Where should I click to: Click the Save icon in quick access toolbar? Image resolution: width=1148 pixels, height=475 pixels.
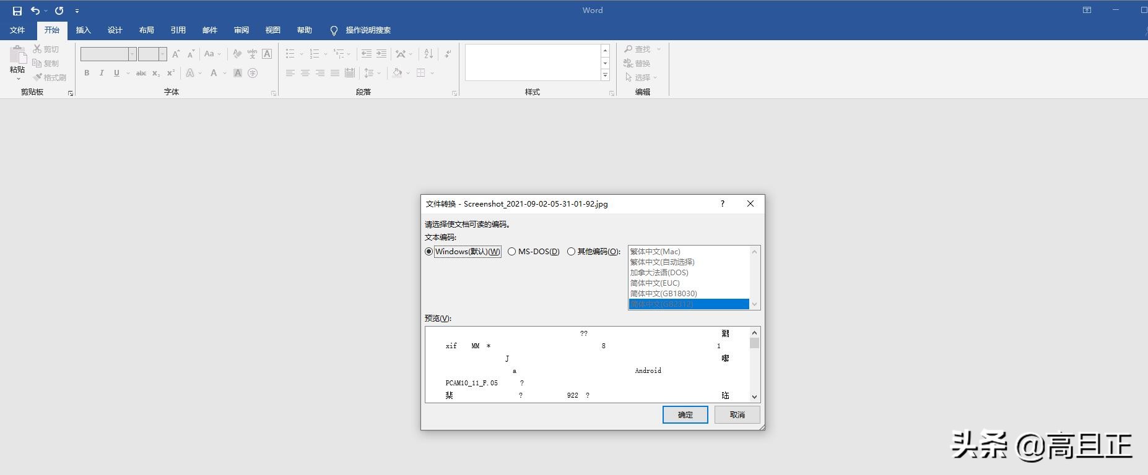[17, 11]
